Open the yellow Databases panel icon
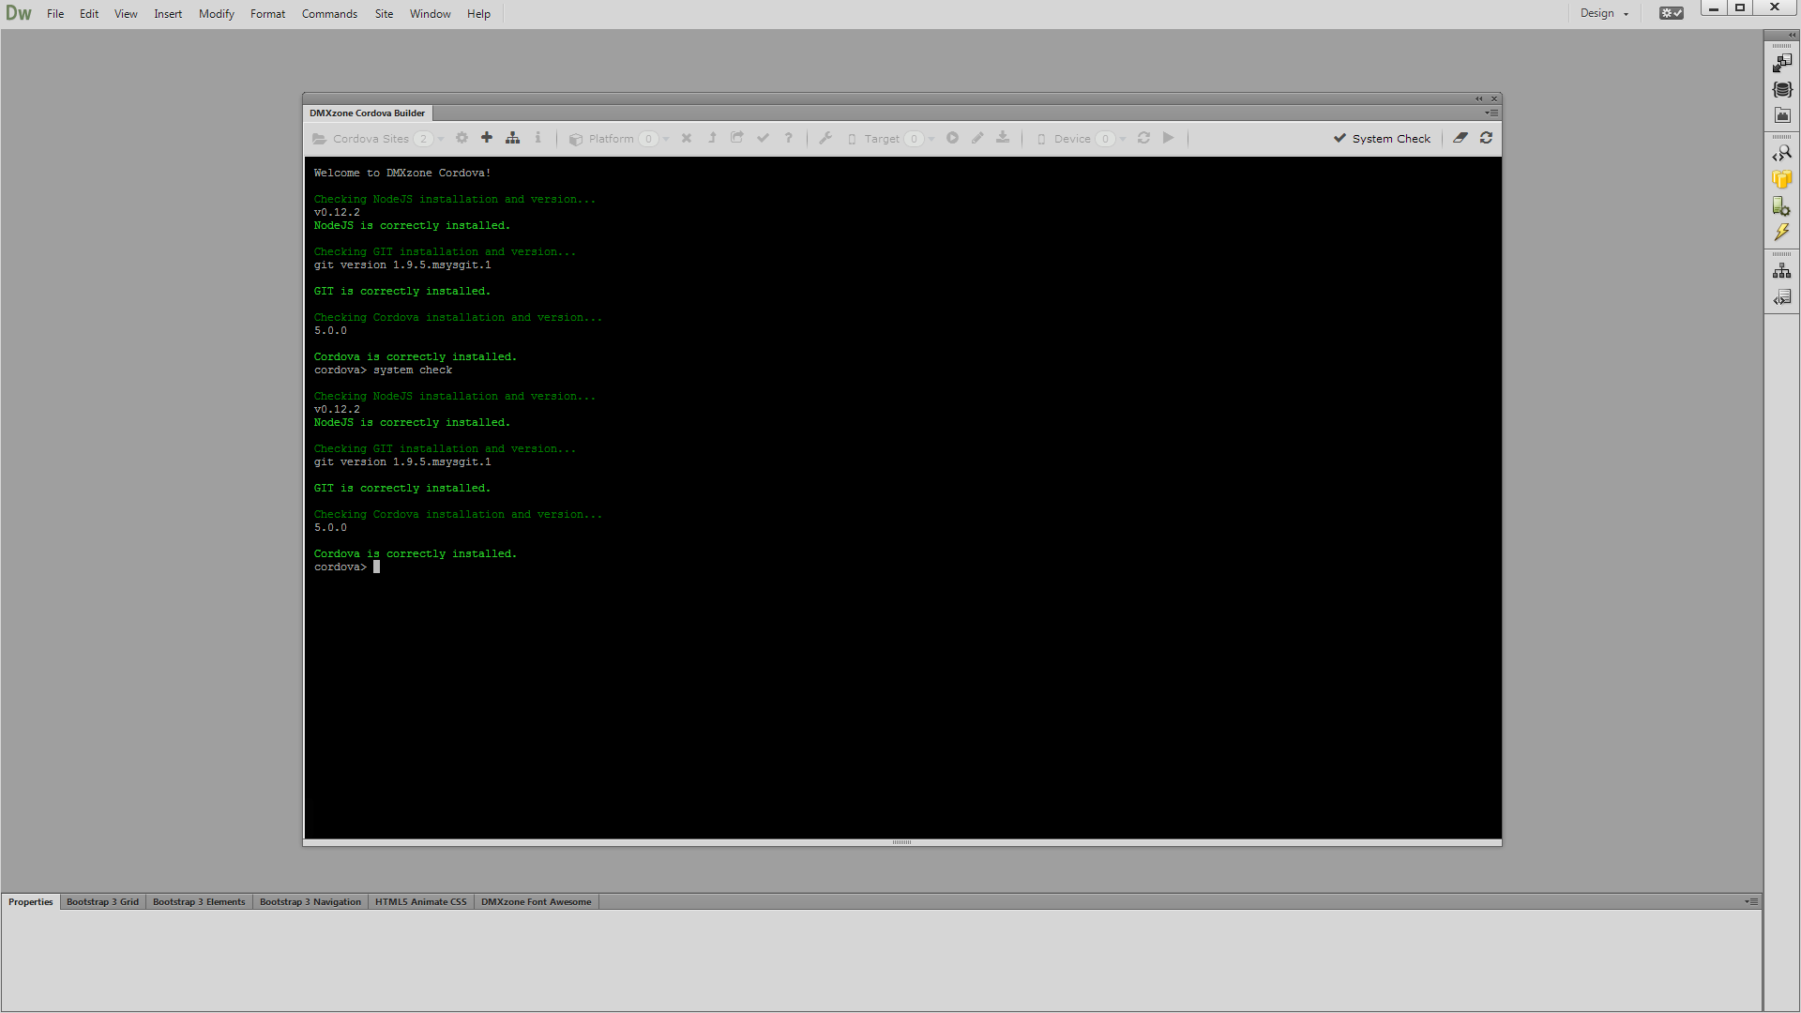Screen dimensions: 1801x1013 click(1781, 179)
